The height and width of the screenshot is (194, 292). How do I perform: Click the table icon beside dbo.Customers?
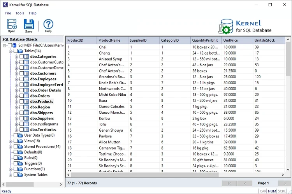click(x=26, y=73)
